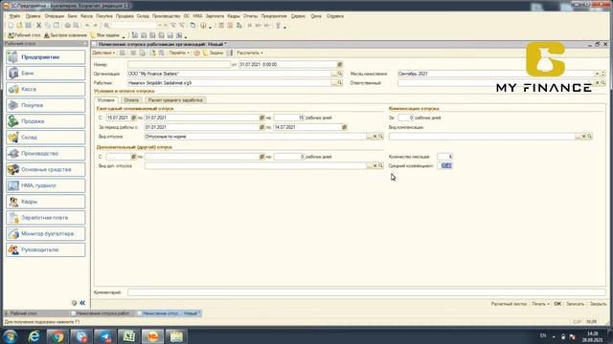Click search icon beside Вид отпуска field

click(381, 137)
